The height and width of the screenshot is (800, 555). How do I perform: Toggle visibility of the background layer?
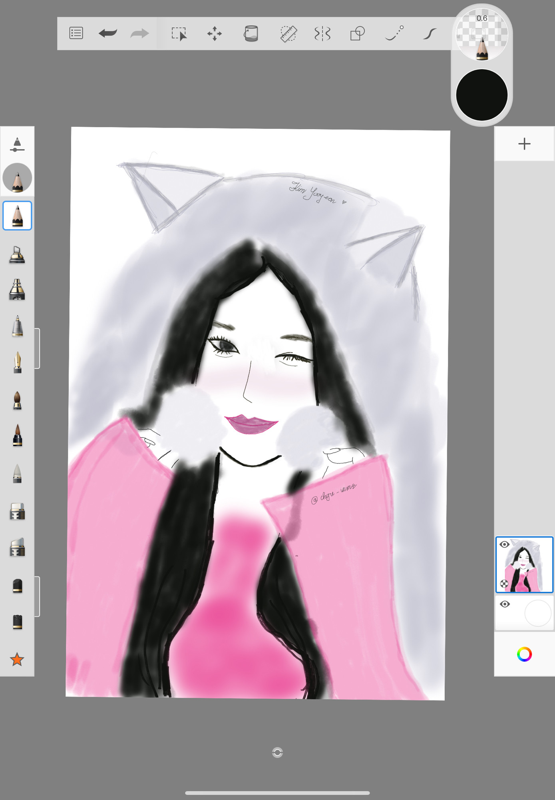pyautogui.click(x=505, y=604)
